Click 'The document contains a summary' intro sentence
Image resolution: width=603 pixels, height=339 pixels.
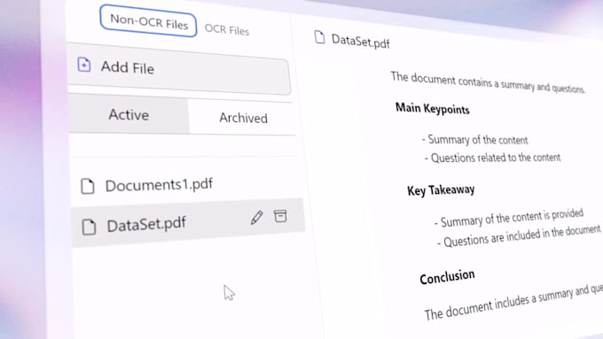pyautogui.click(x=488, y=82)
